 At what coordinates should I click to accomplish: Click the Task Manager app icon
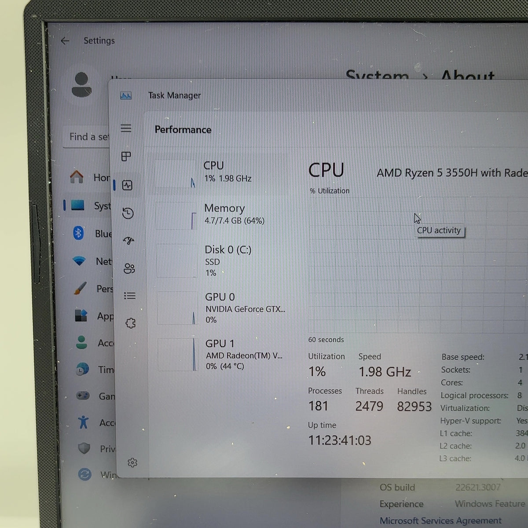[x=126, y=95]
